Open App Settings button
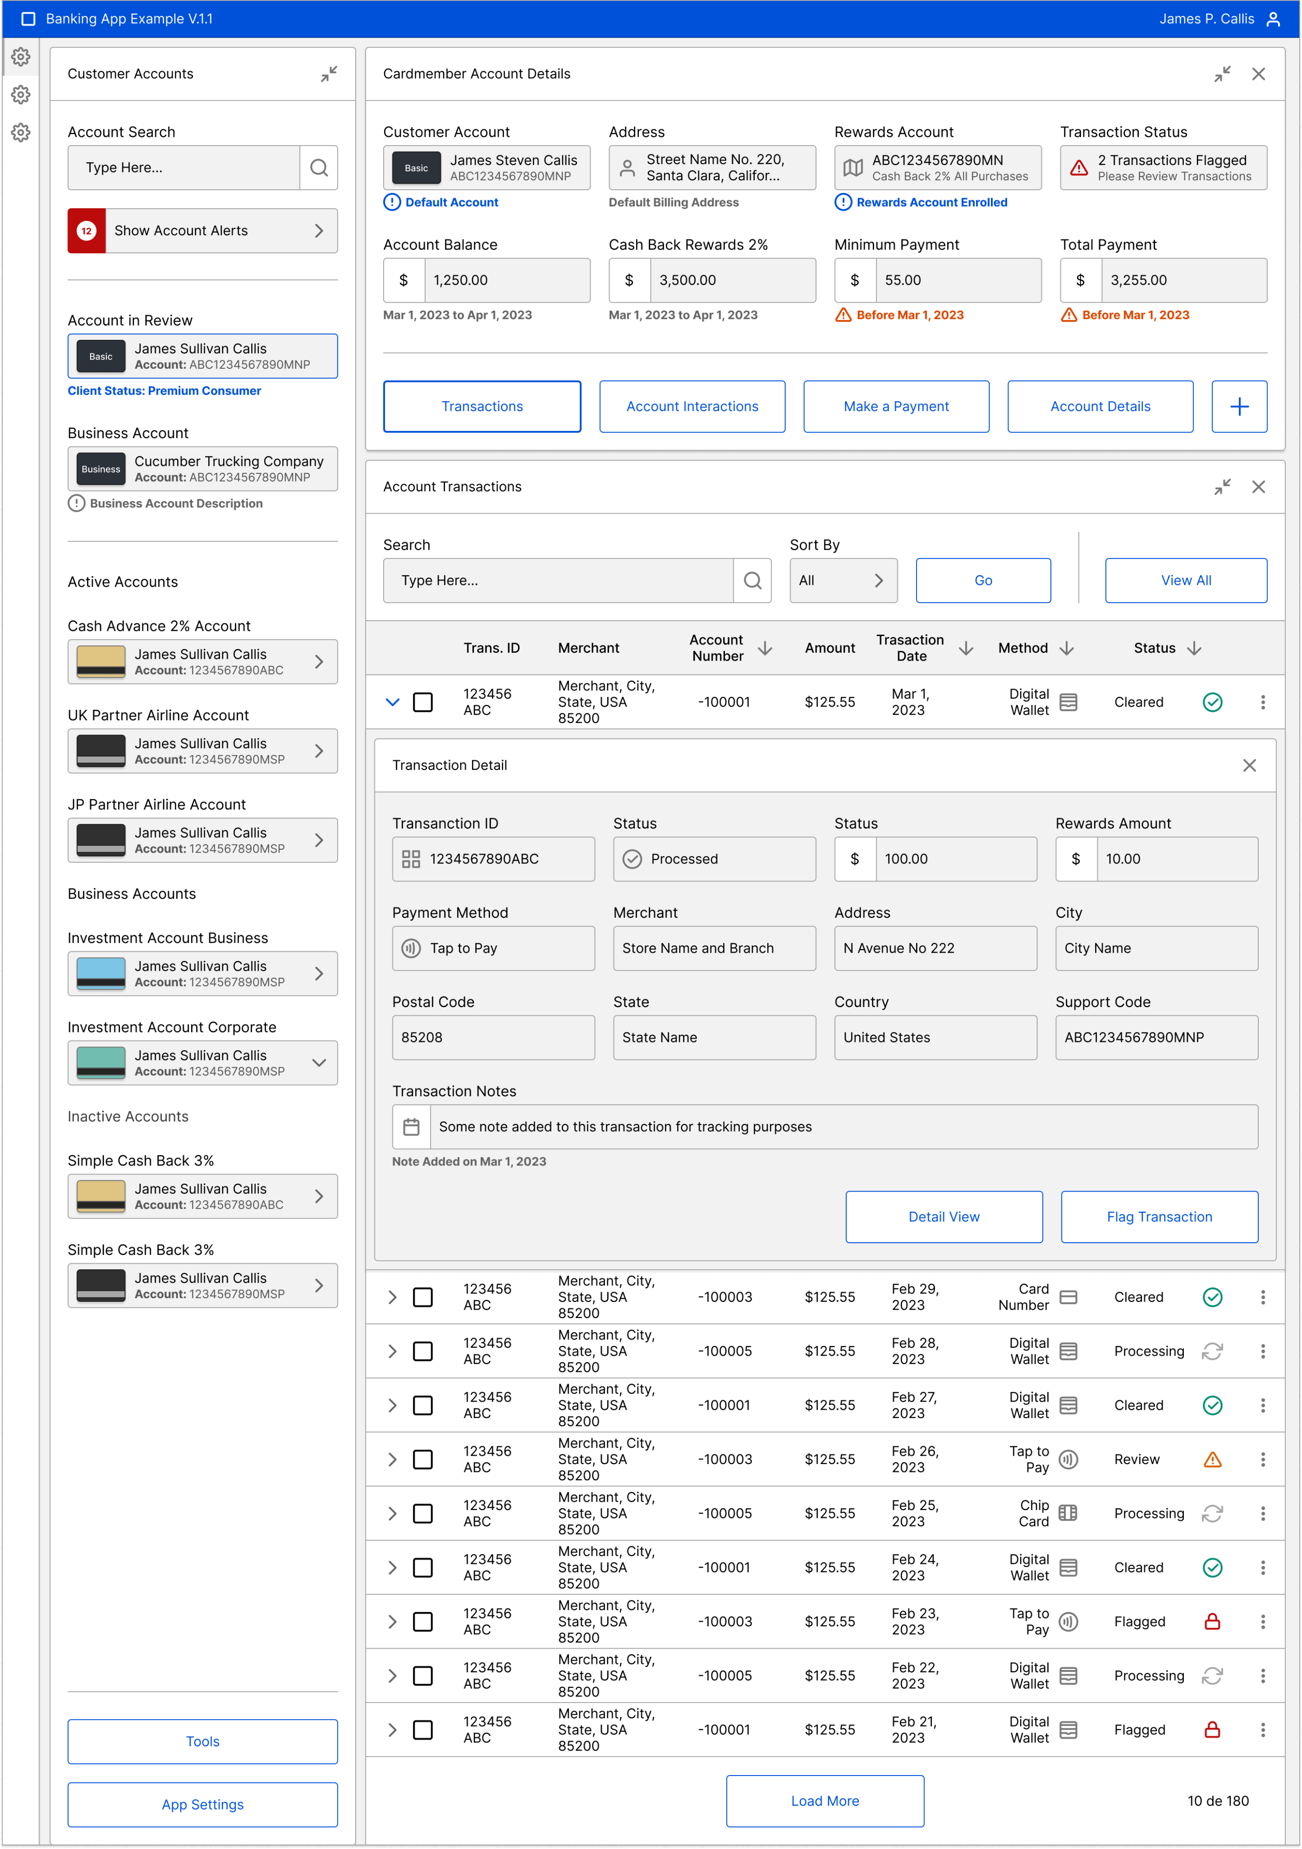This screenshot has width=1302, height=1849. coord(202,1805)
